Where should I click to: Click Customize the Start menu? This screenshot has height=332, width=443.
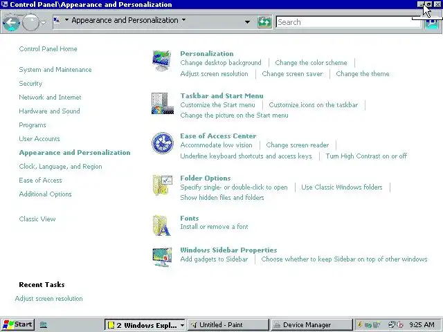click(217, 104)
